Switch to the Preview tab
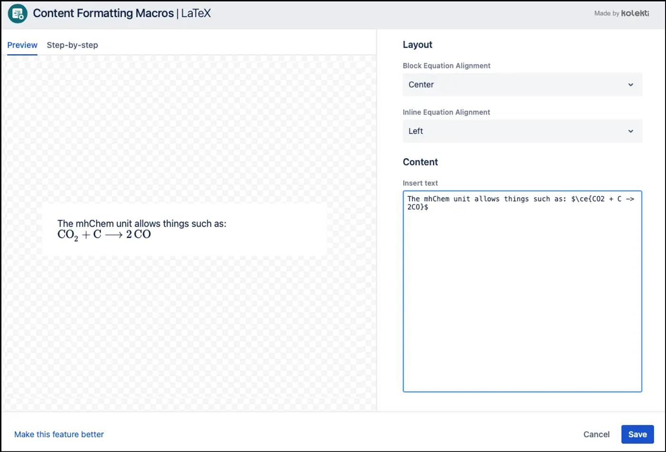This screenshot has height=452, width=666. point(22,45)
